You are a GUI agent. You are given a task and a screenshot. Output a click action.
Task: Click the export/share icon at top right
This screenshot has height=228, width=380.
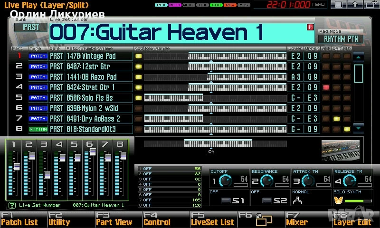click(372, 4)
